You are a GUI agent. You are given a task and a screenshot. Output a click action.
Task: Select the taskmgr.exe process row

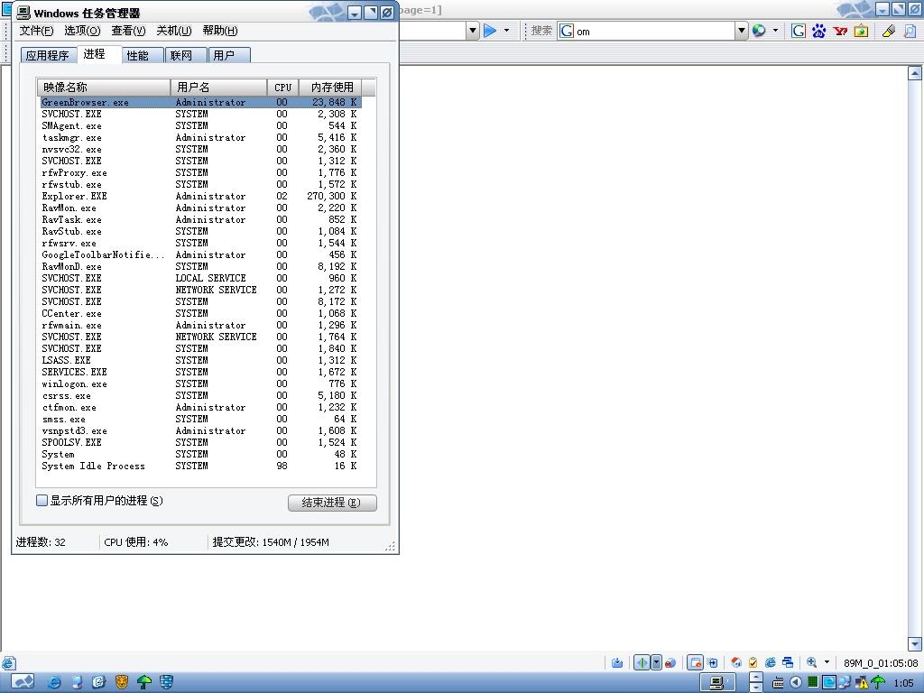(200, 137)
